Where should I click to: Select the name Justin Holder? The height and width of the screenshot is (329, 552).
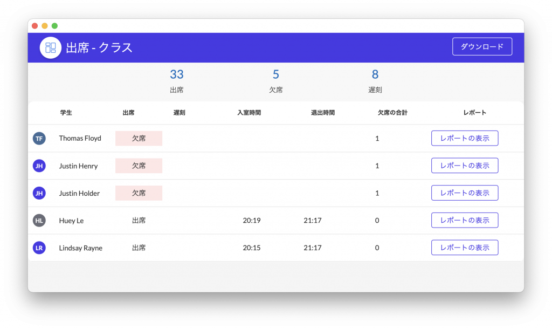tap(79, 193)
